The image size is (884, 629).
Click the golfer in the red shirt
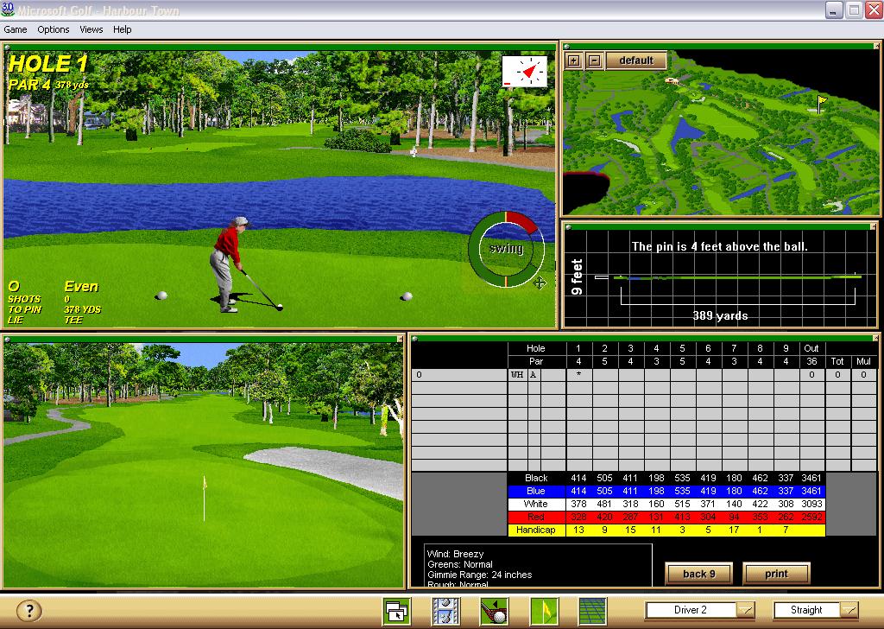(x=229, y=264)
